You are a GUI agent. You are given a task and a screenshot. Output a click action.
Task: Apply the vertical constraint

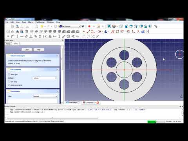coord(17,36)
